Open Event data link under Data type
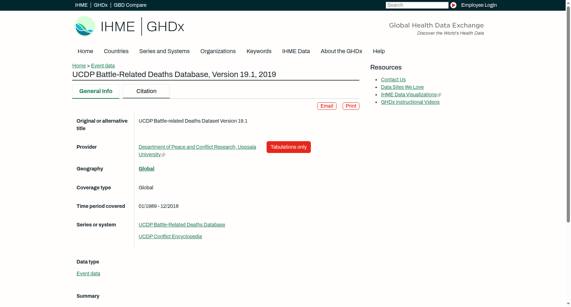This screenshot has width=571, height=307. click(88, 273)
